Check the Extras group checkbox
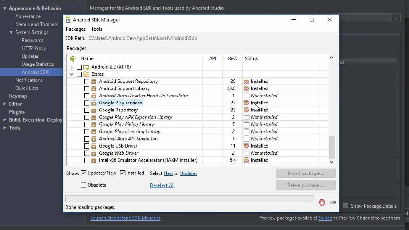409x230 pixels. tap(79, 74)
